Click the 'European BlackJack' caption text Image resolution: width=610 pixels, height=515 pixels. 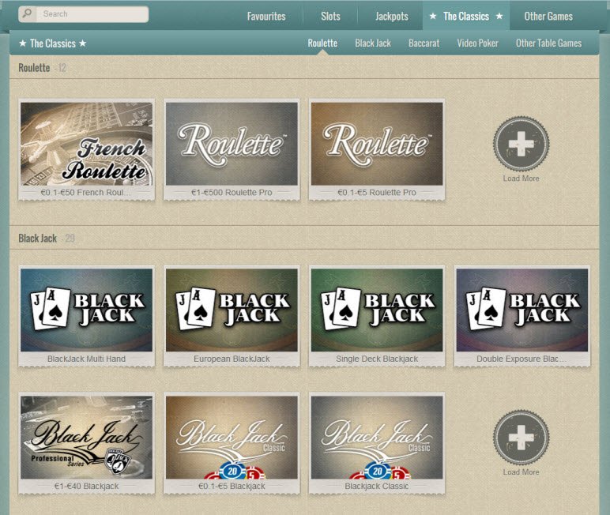coord(232,359)
